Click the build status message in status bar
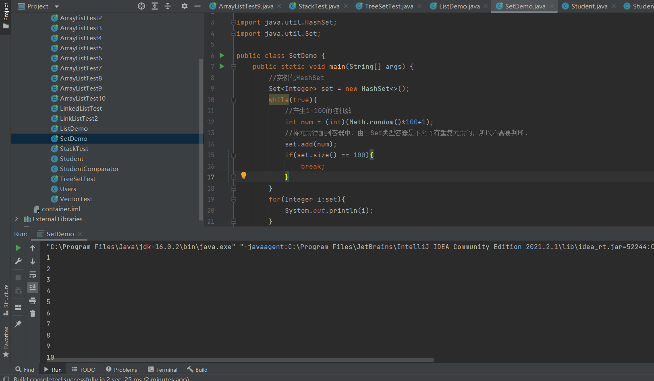The width and height of the screenshot is (654, 381). pyautogui.click(x=101, y=378)
